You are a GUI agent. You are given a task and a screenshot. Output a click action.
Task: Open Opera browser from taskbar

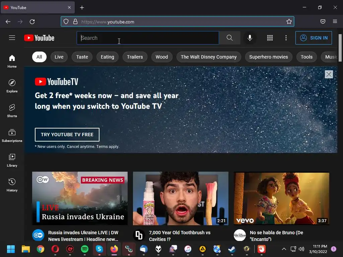click(x=55, y=249)
